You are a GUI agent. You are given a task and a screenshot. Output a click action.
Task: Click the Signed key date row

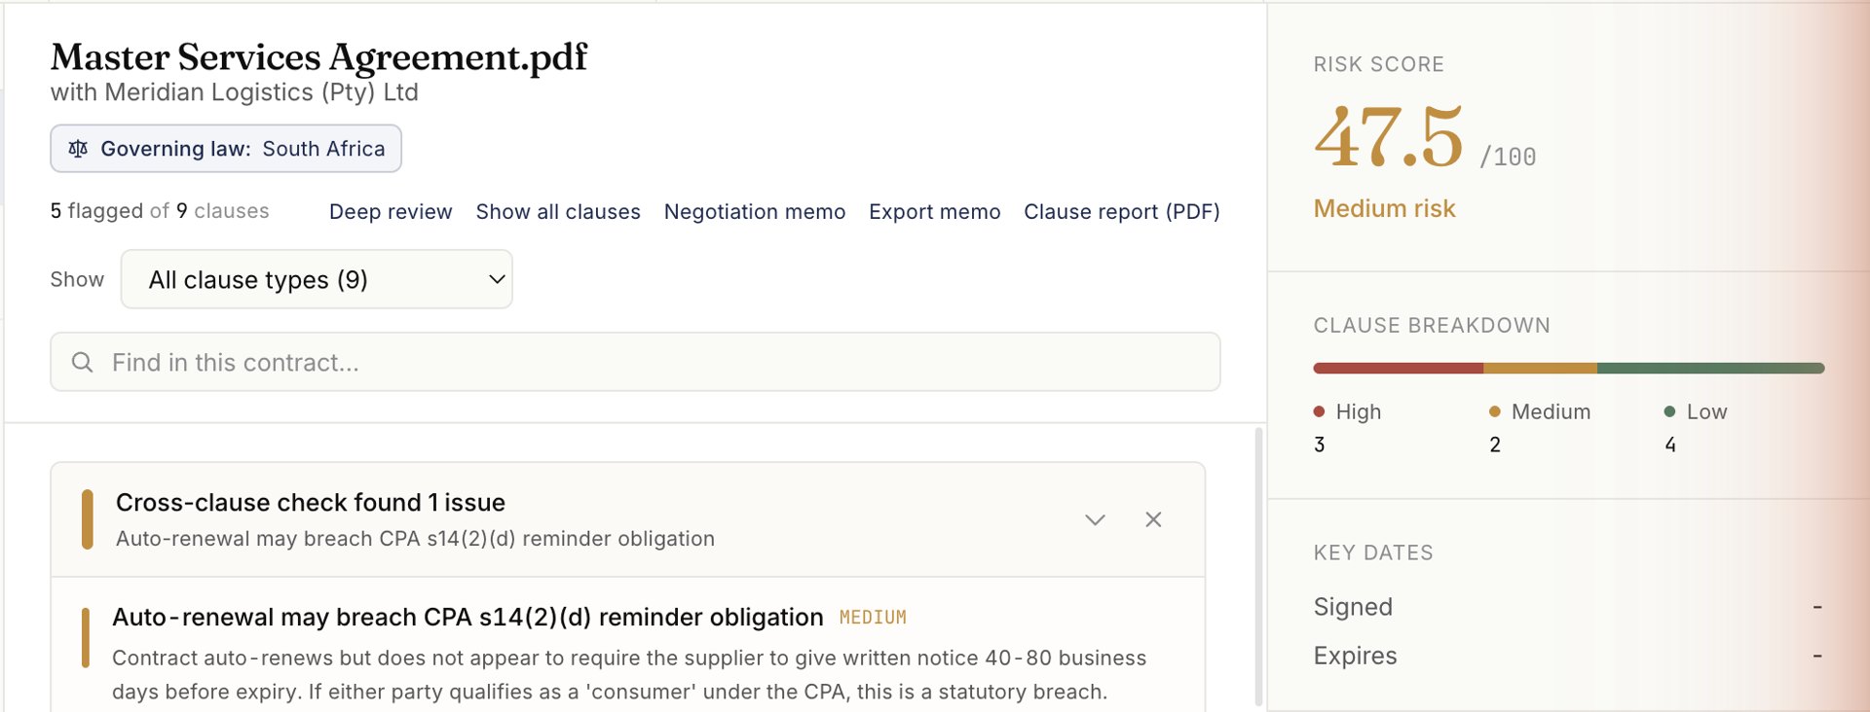tap(1568, 607)
